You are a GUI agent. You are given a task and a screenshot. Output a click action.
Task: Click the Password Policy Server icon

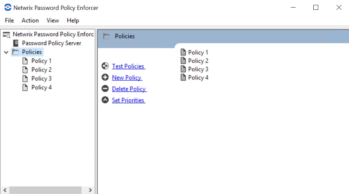16,43
